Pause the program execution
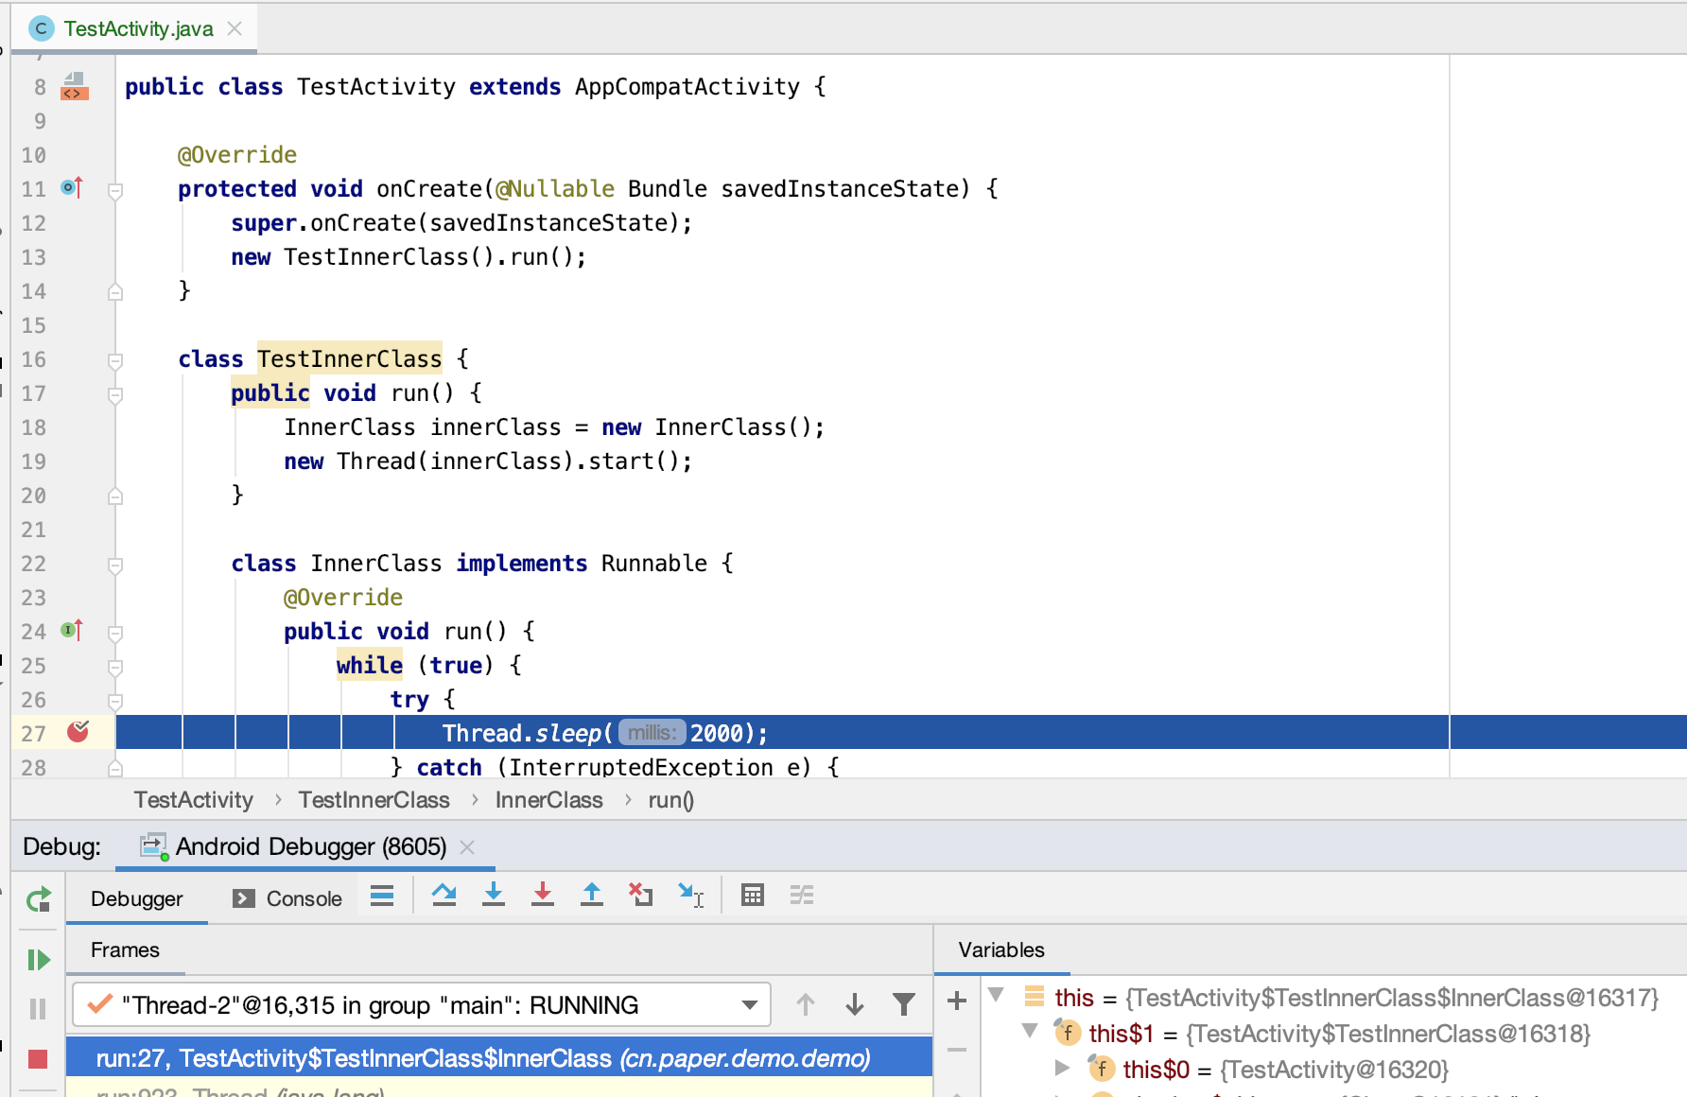This screenshot has width=1687, height=1097. [38, 1009]
